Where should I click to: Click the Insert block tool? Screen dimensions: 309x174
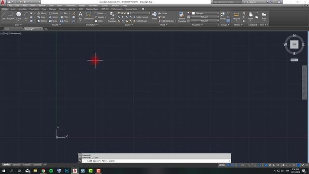(154, 15)
